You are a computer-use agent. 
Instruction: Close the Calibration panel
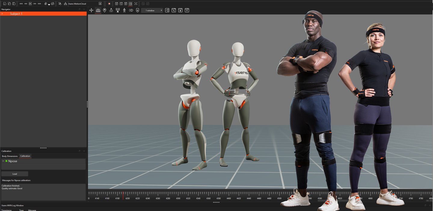tap(84, 151)
